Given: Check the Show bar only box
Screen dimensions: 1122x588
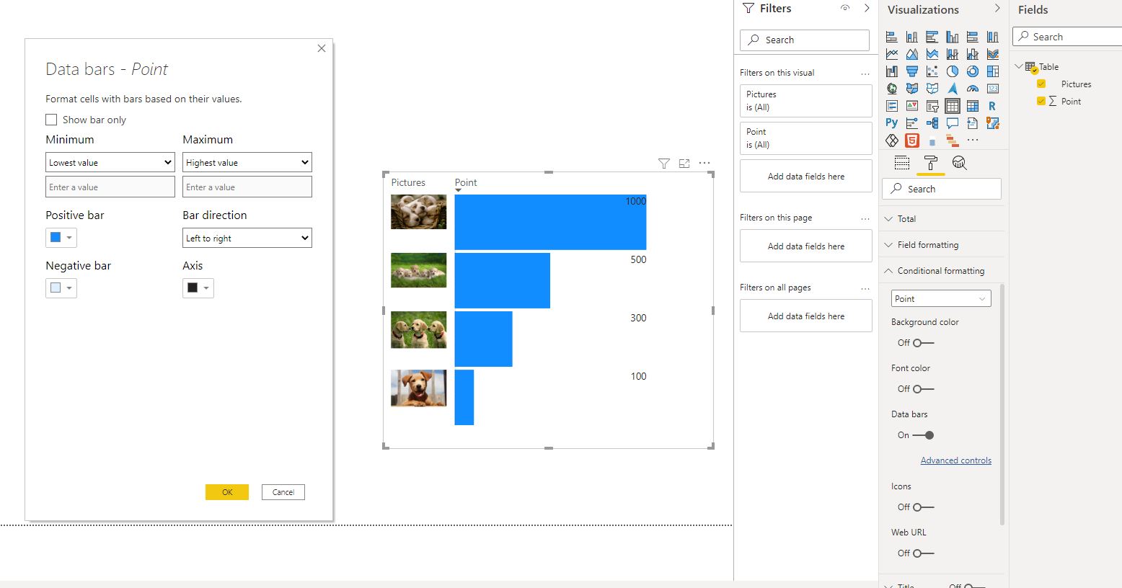Looking at the screenshot, I should pyautogui.click(x=51, y=120).
